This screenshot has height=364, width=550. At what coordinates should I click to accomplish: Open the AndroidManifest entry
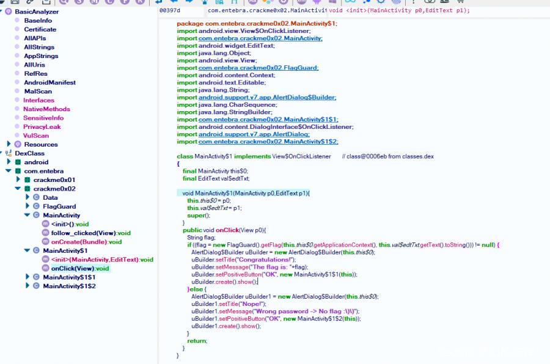coord(50,82)
